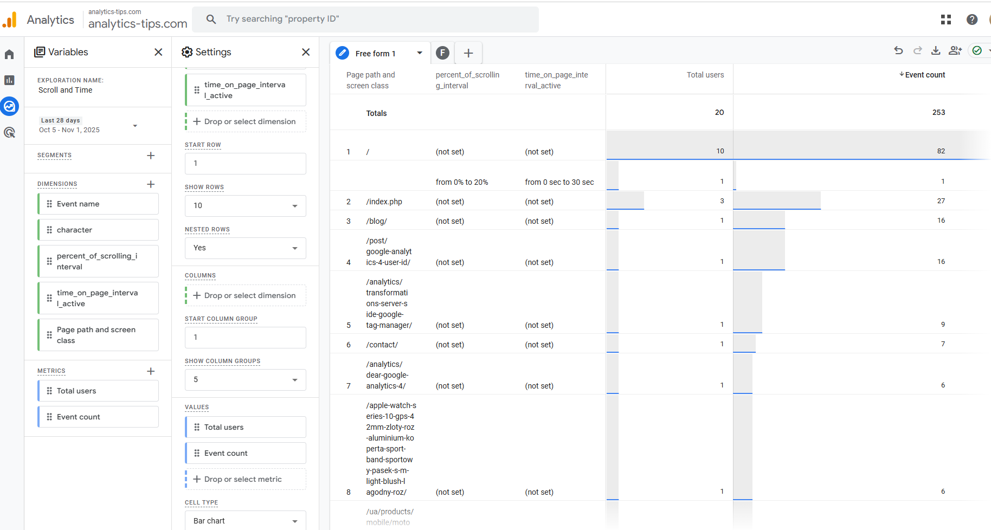Click the share exploration icon
Screen dimensions: 991x530
pyautogui.click(x=955, y=50)
